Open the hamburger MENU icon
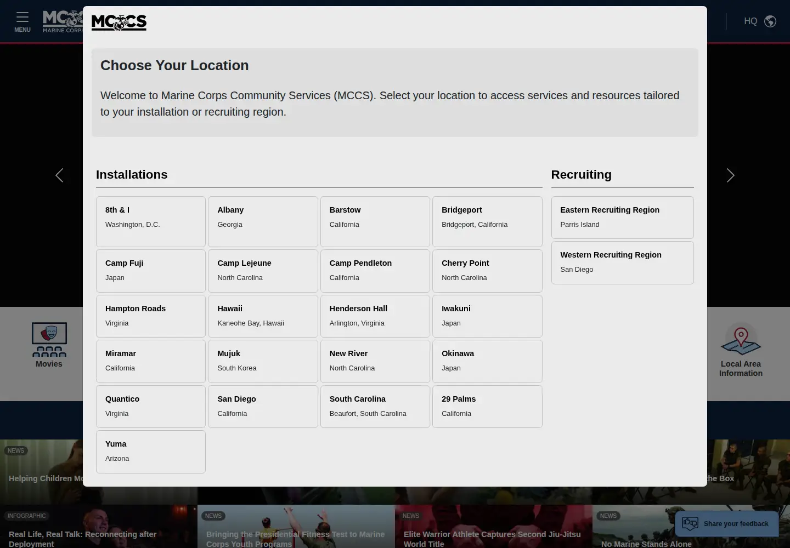 coord(22,21)
